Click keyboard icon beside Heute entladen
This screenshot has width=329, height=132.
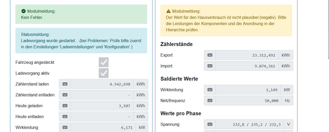click(65, 117)
